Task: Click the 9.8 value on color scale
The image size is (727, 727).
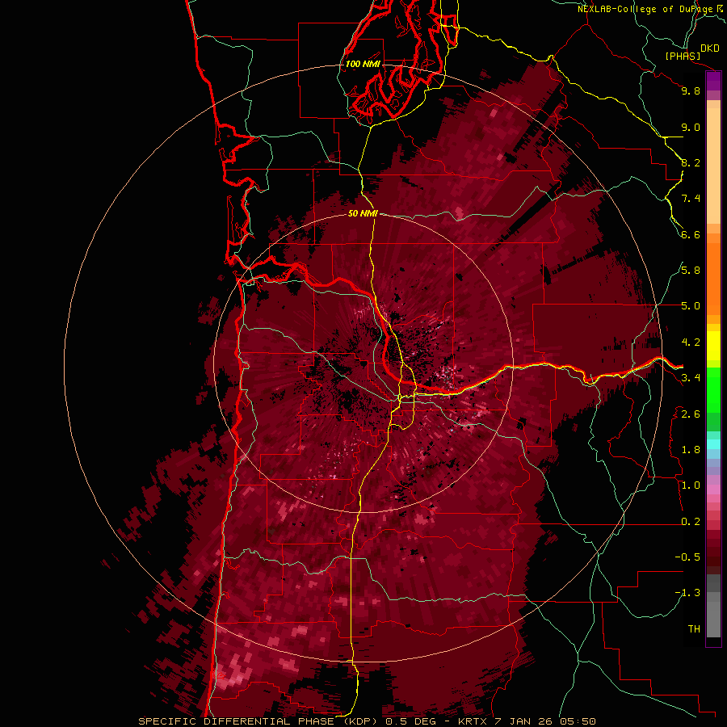Action: [691, 90]
